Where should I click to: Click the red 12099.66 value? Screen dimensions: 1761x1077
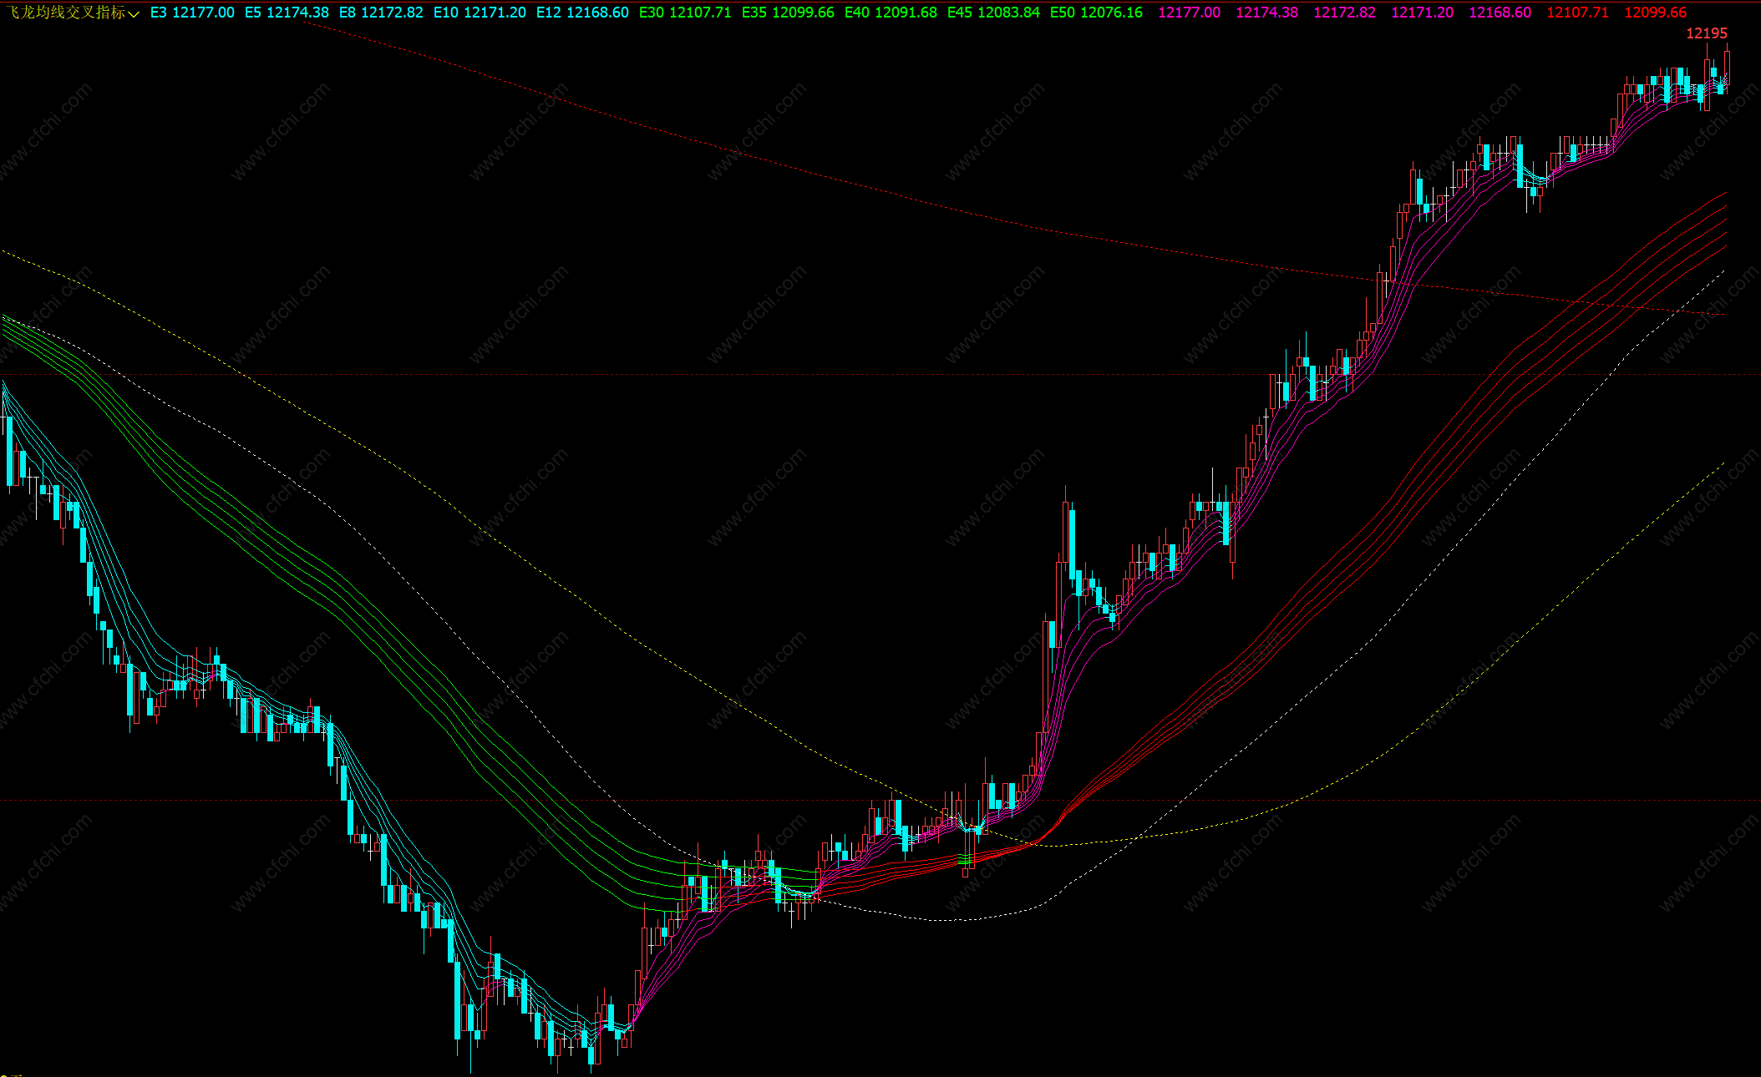[x=1655, y=13]
